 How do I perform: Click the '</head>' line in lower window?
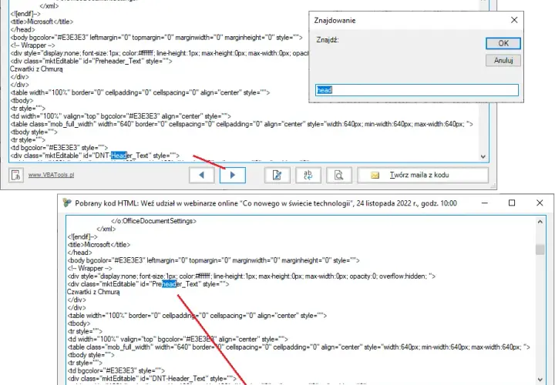[79, 253]
